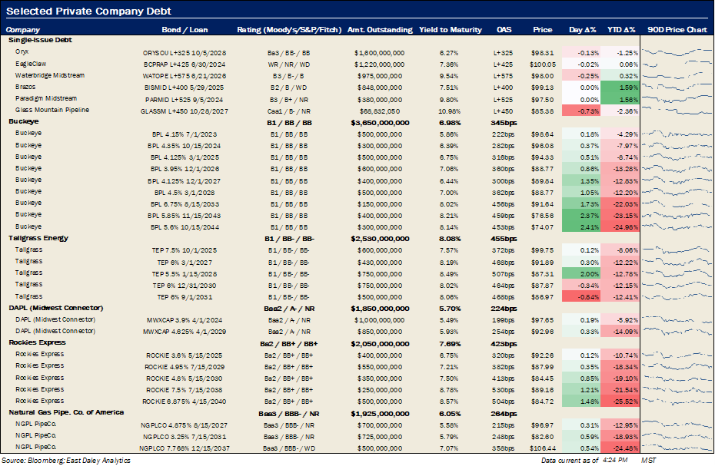715x466 pixels.
Task: Click TEP 5.5% 1/15/2028 day change 2.00%
Action: tap(581, 274)
